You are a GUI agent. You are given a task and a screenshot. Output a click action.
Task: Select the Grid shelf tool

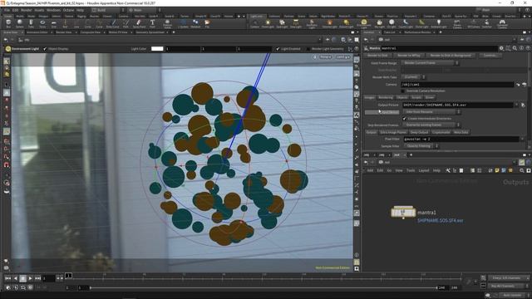[53, 24]
